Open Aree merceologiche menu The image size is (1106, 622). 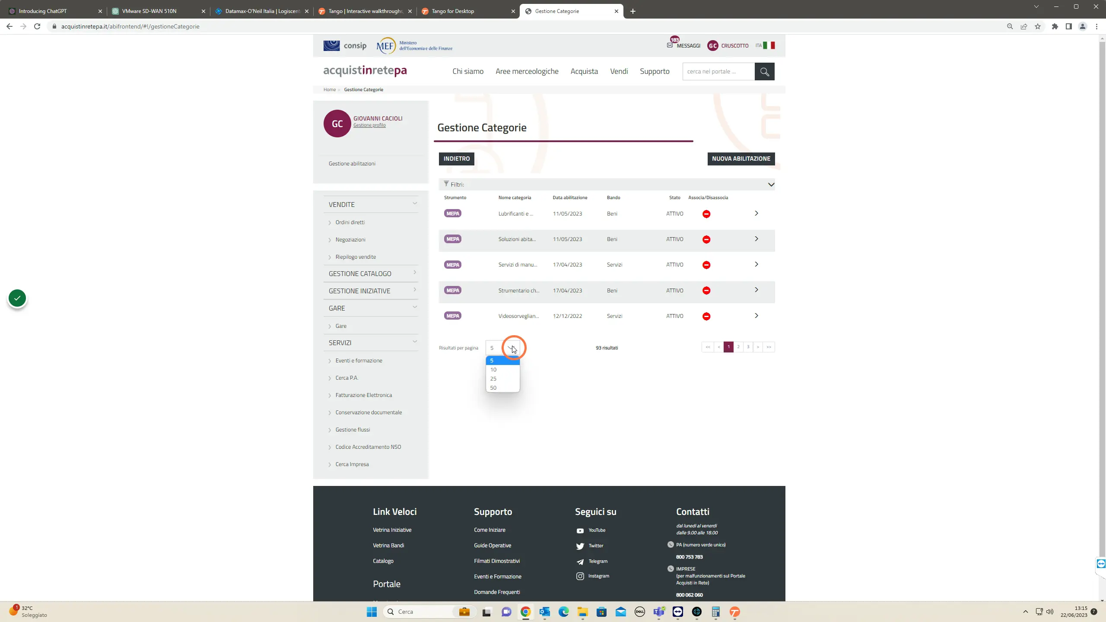tap(527, 71)
